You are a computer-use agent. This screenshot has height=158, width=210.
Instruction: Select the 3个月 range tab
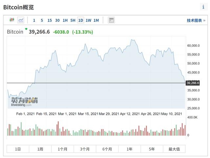point(85,149)
